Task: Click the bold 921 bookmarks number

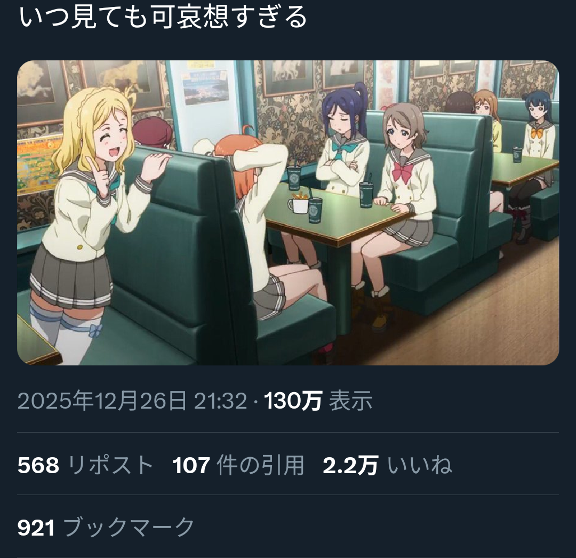Action: tap(36, 528)
